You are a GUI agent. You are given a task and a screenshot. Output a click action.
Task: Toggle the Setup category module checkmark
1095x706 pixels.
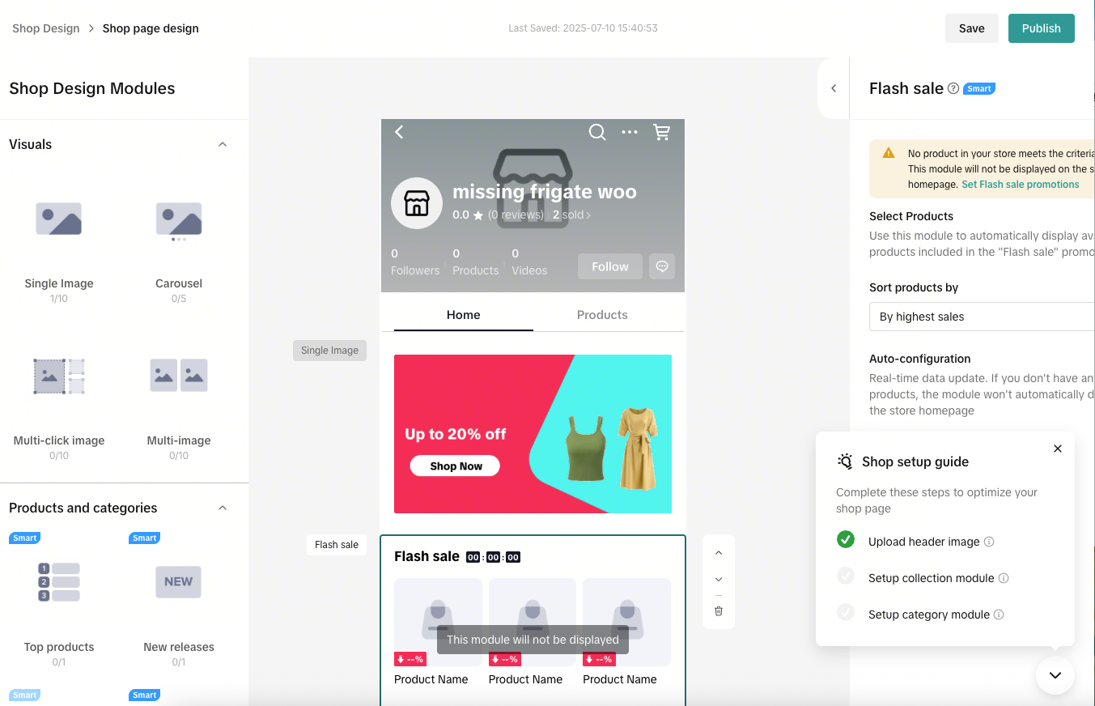(x=846, y=612)
